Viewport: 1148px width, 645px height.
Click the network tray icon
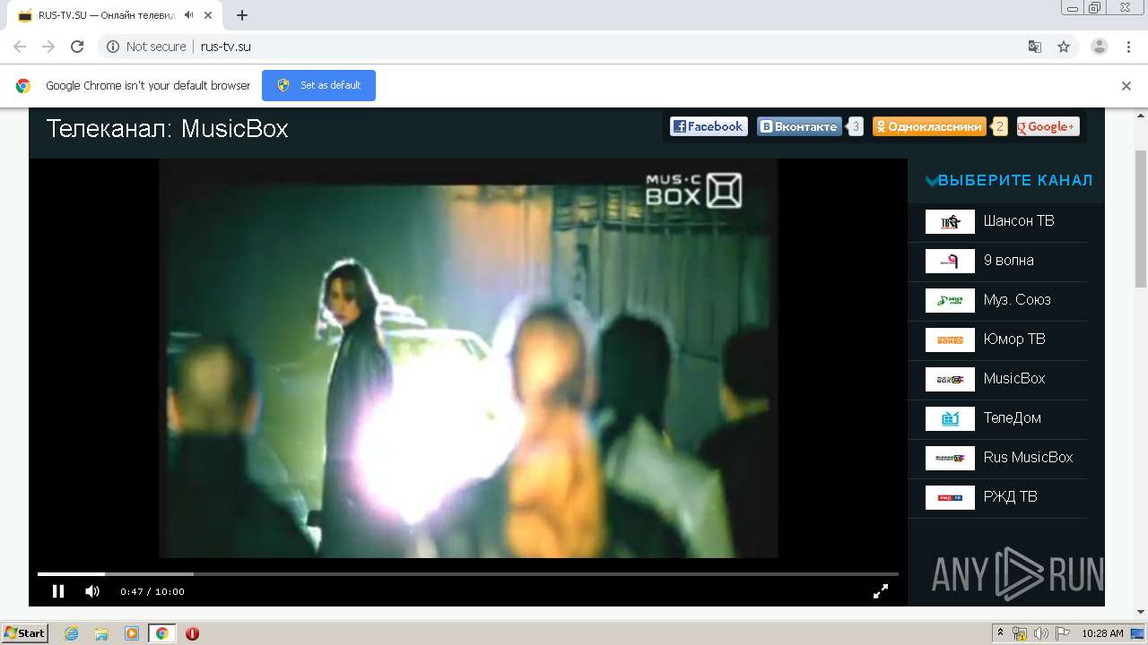tap(1020, 633)
